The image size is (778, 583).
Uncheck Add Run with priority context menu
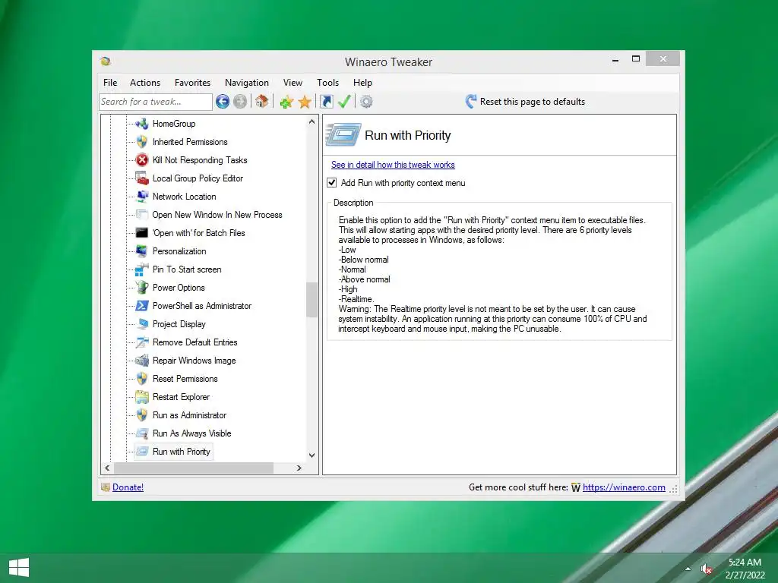(x=332, y=182)
